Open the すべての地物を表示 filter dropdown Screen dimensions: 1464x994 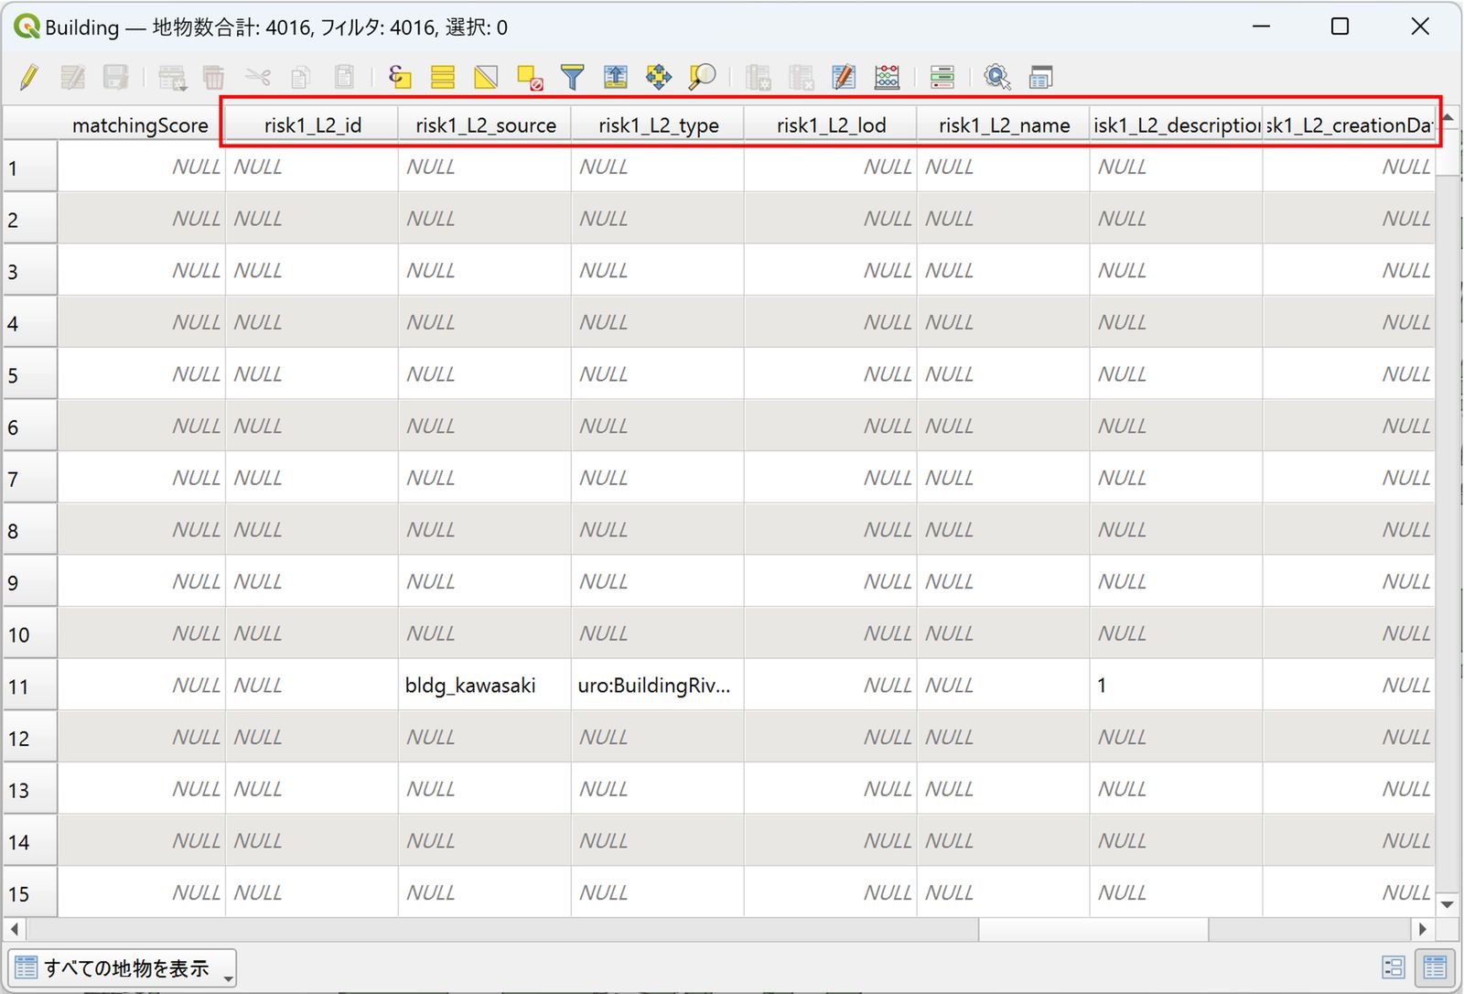click(x=123, y=967)
